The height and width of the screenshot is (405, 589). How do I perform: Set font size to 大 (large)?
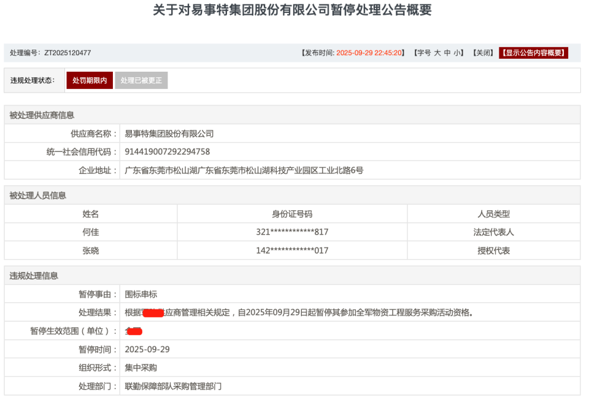(x=437, y=53)
